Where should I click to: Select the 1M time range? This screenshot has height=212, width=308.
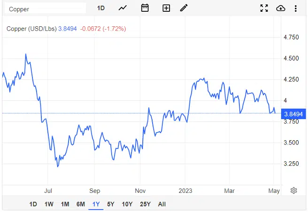[x=65, y=204]
